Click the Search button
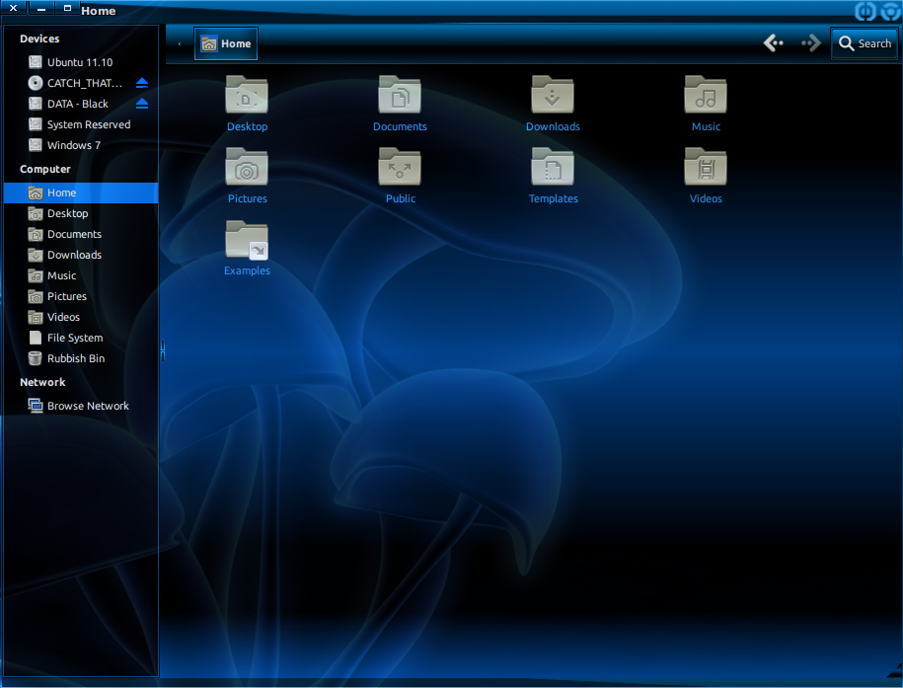 coord(865,43)
